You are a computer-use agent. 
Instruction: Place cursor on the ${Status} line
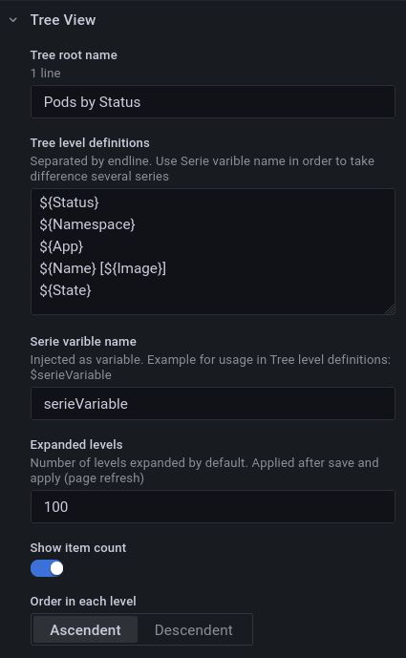tap(70, 202)
